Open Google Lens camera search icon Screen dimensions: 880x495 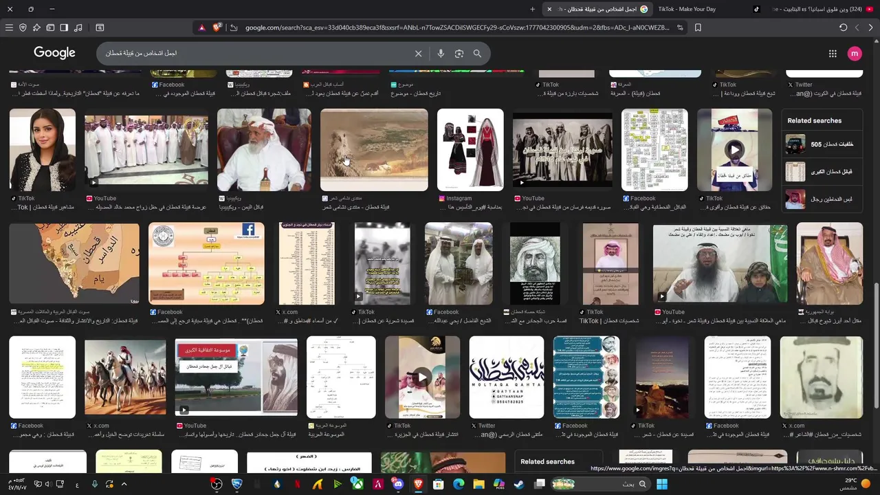[459, 54]
